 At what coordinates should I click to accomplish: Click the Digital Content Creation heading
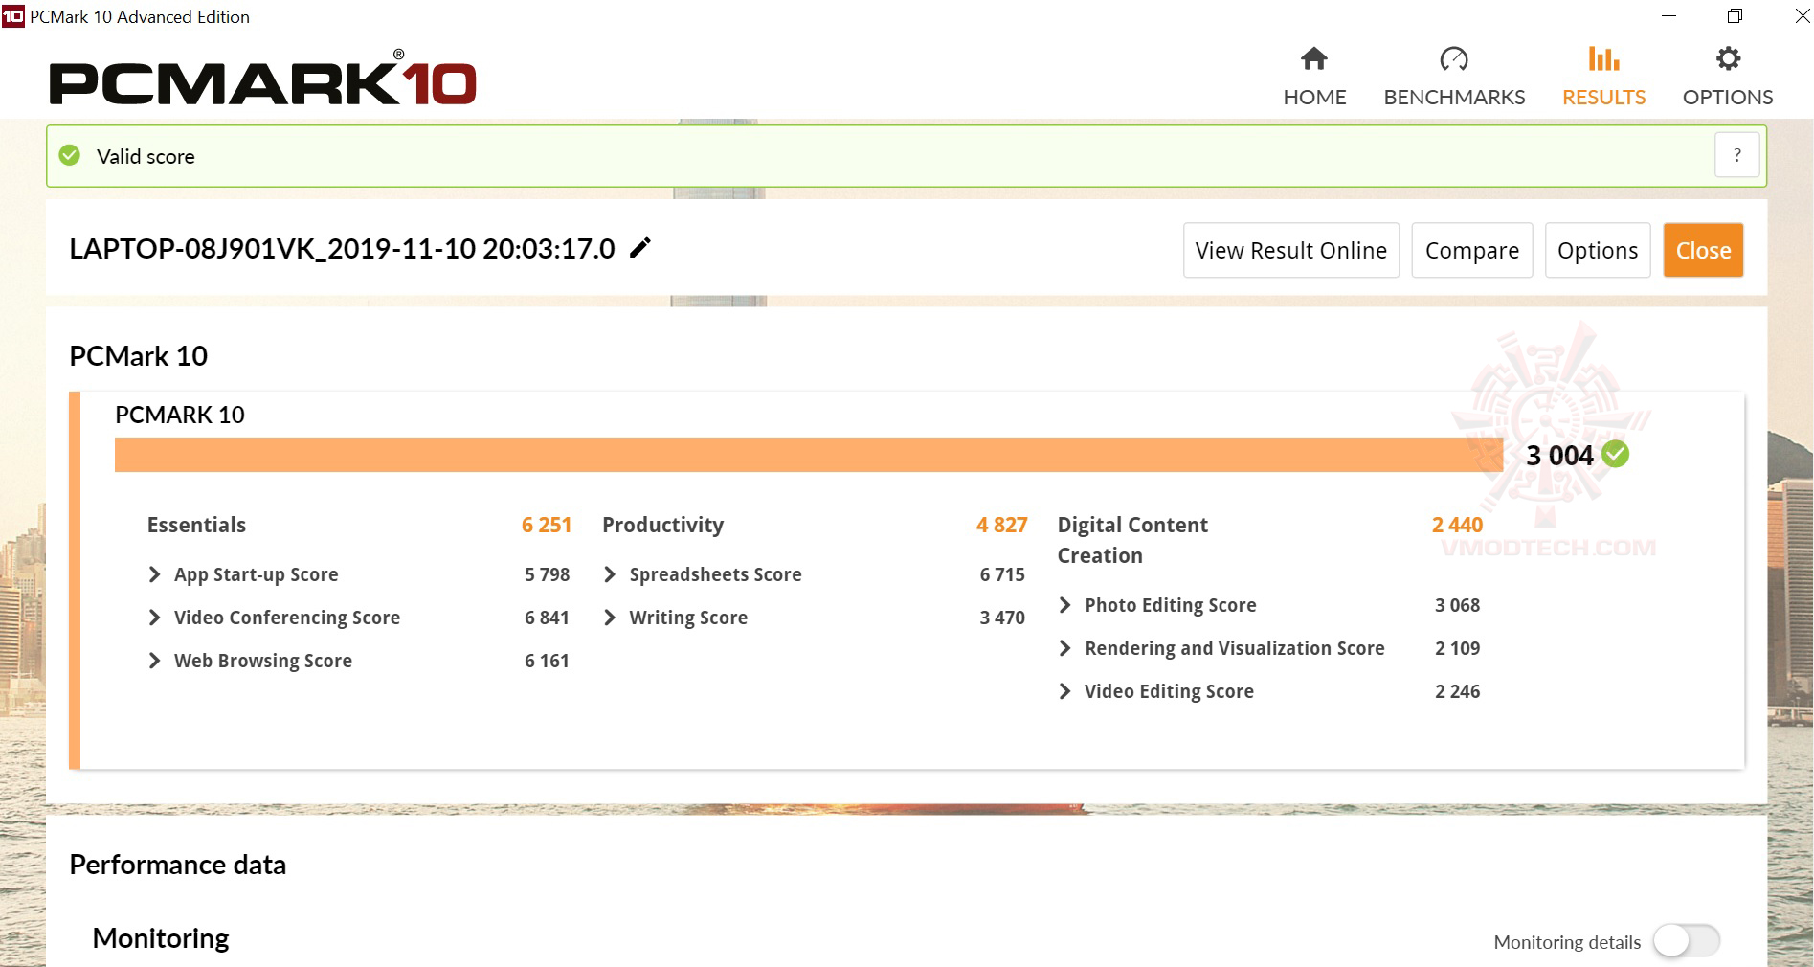1132,540
